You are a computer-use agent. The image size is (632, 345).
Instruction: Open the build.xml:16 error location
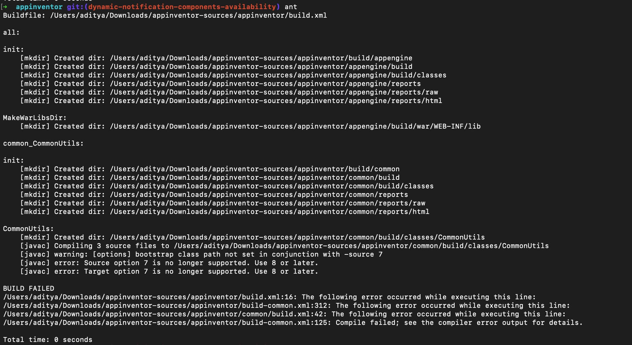coord(150,297)
